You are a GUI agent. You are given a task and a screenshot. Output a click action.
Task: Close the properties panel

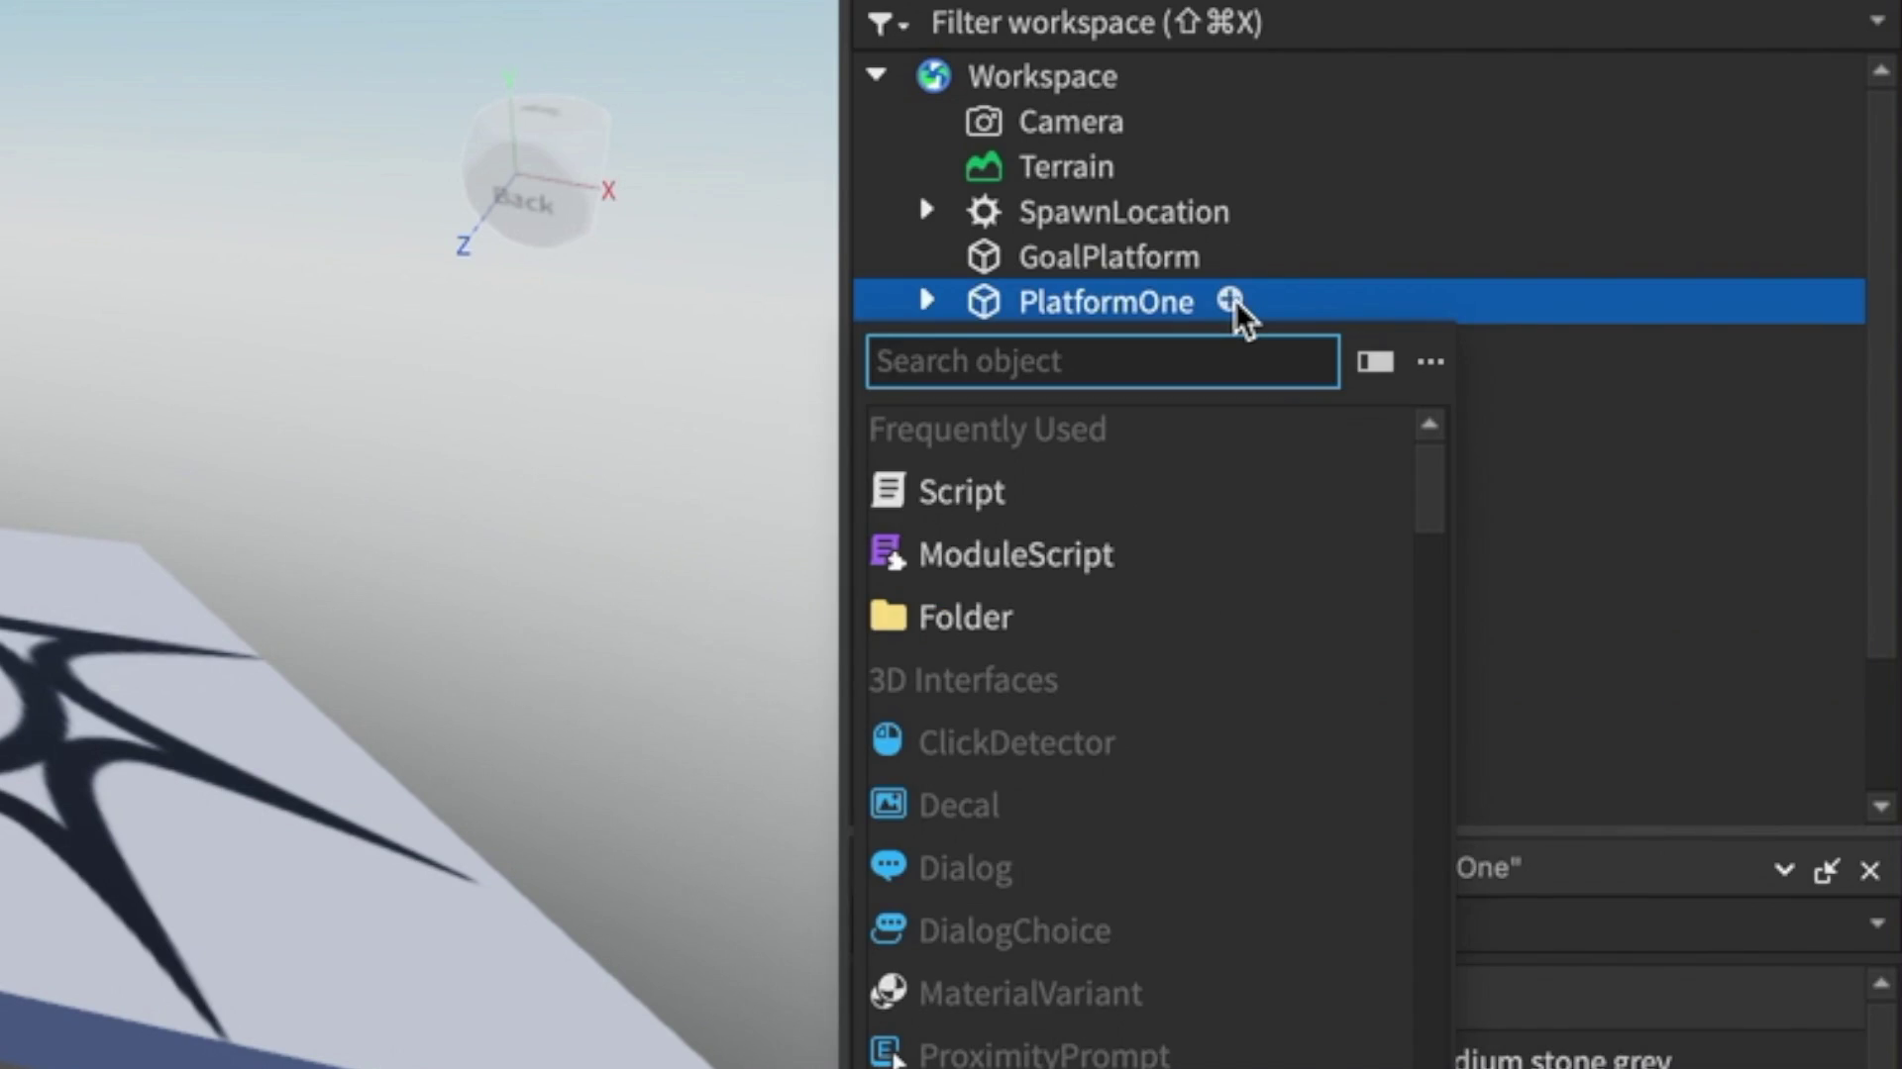[1869, 871]
